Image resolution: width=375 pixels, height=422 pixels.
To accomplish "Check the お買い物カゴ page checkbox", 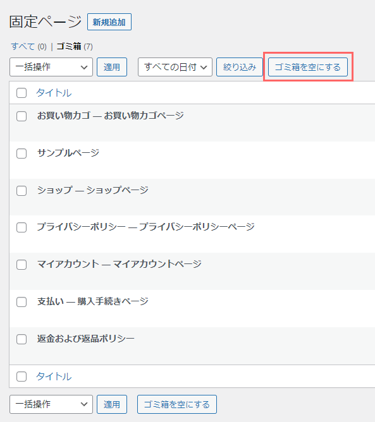I will click(x=22, y=116).
